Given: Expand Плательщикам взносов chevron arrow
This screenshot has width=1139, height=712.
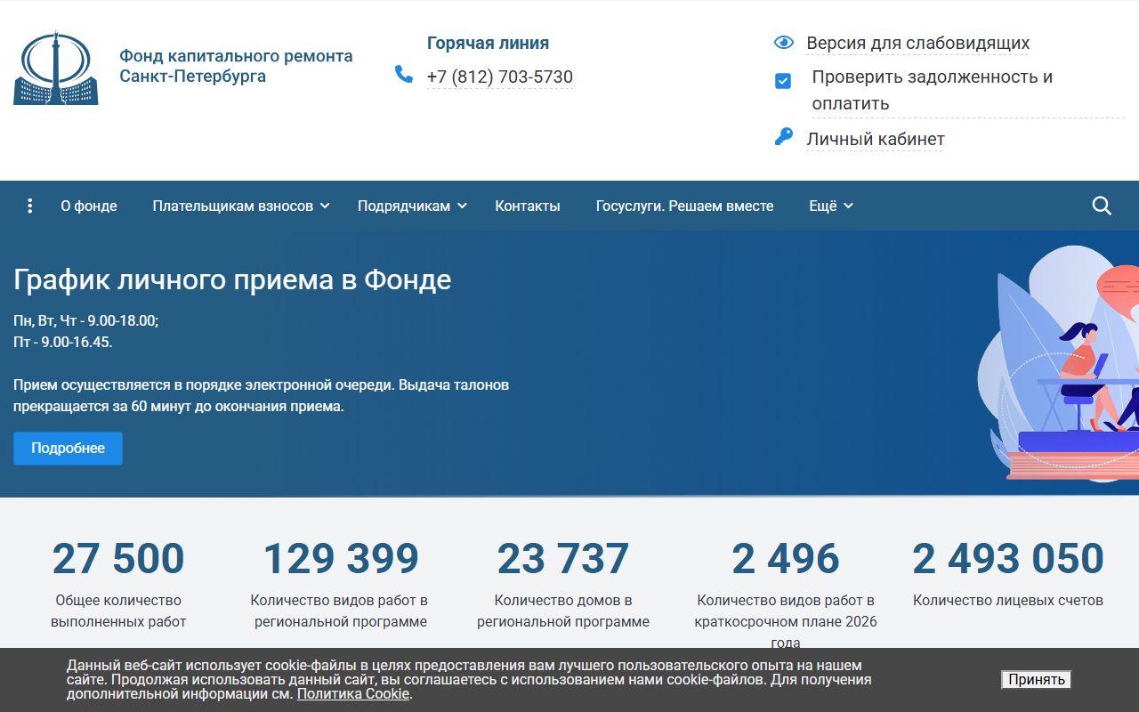Looking at the screenshot, I should click(325, 206).
